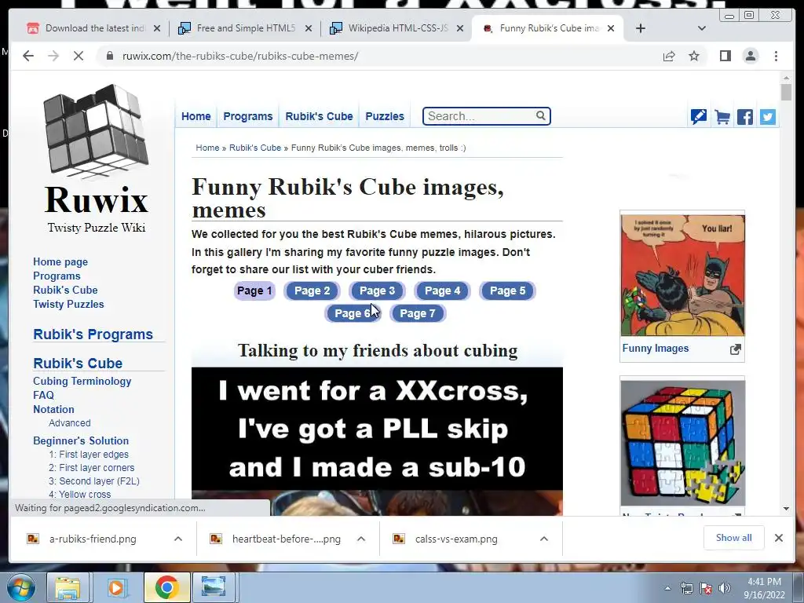The image size is (804, 603).
Task: Open Windows Explorer from taskbar
Action: pos(68,587)
